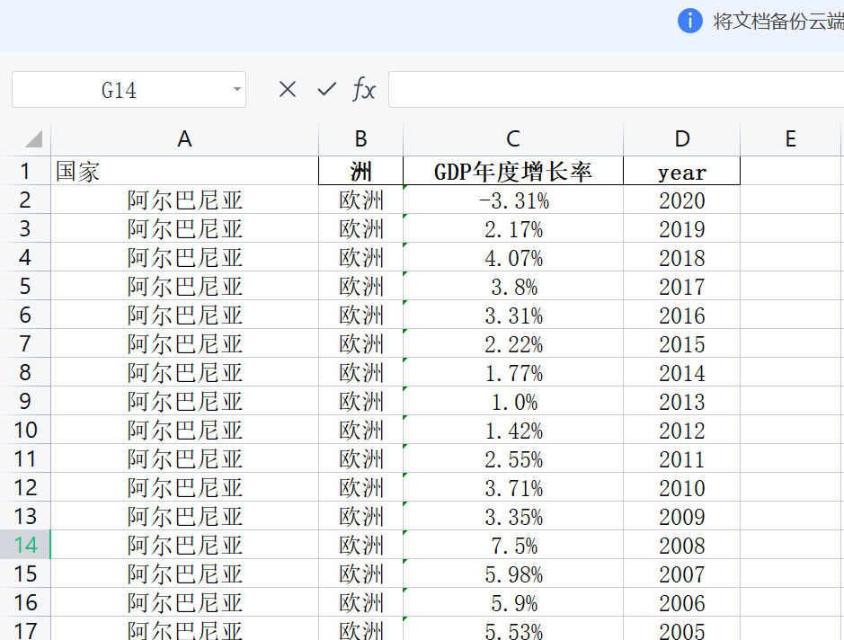The width and height of the screenshot is (844, 640).
Task: Select the cell containing 2008
Action: pos(681,545)
